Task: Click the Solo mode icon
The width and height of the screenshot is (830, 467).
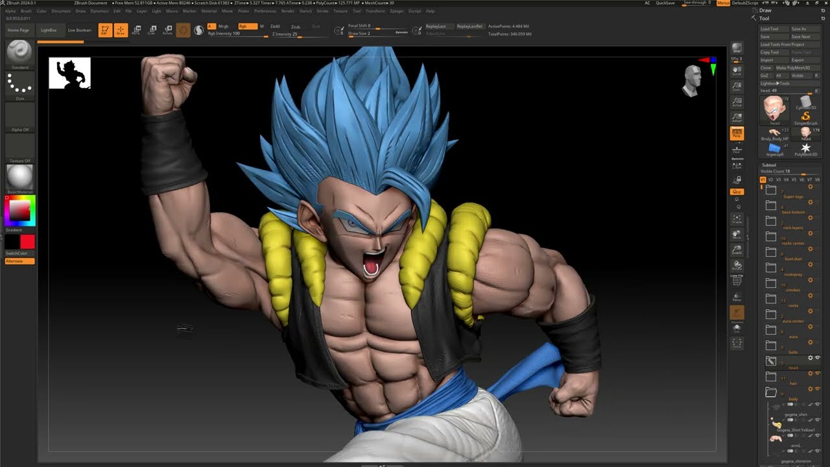Action: 737,328
